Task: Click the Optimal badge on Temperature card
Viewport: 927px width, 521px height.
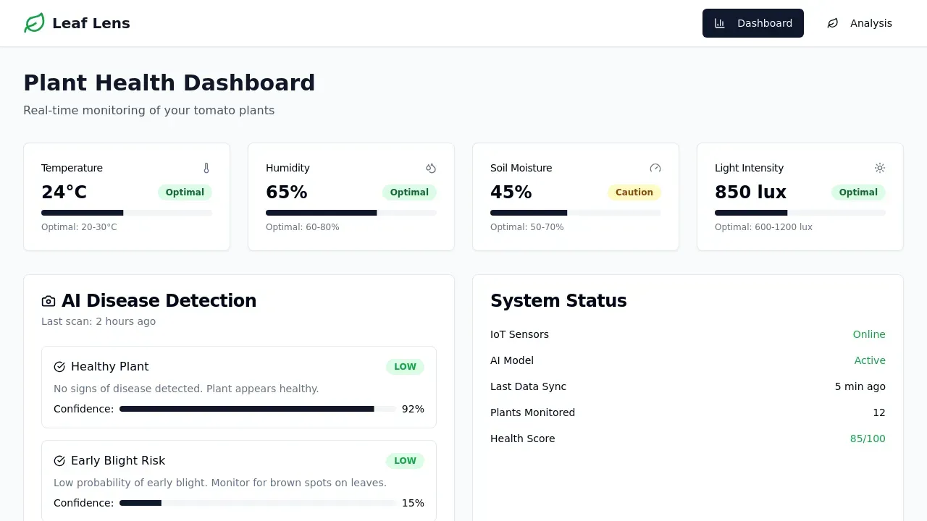Action: (185, 192)
